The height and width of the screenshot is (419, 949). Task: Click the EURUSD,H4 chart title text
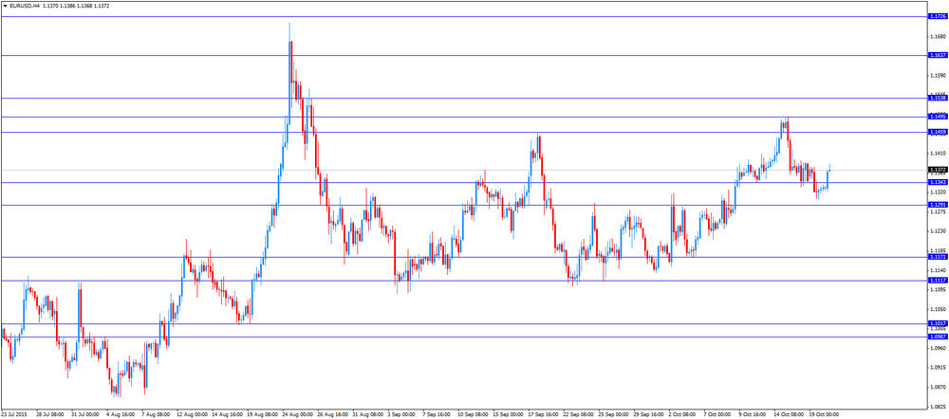[25, 6]
